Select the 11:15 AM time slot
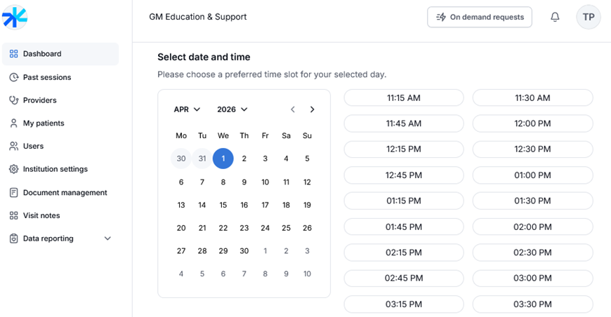The height and width of the screenshot is (317, 611). (404, 98)
